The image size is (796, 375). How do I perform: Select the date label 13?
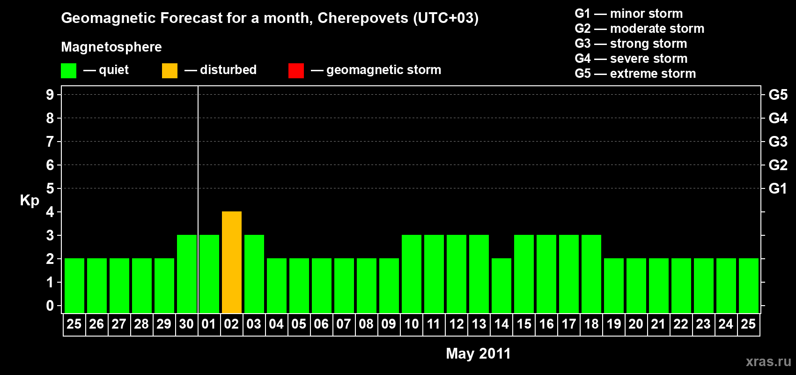click(x=479, y=324)
